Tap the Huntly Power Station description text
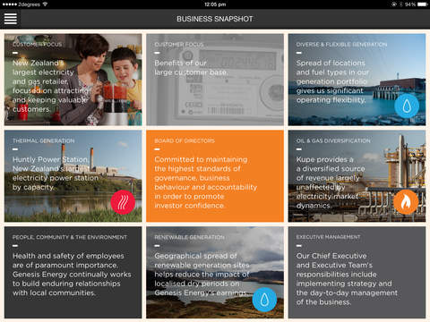 56,174
